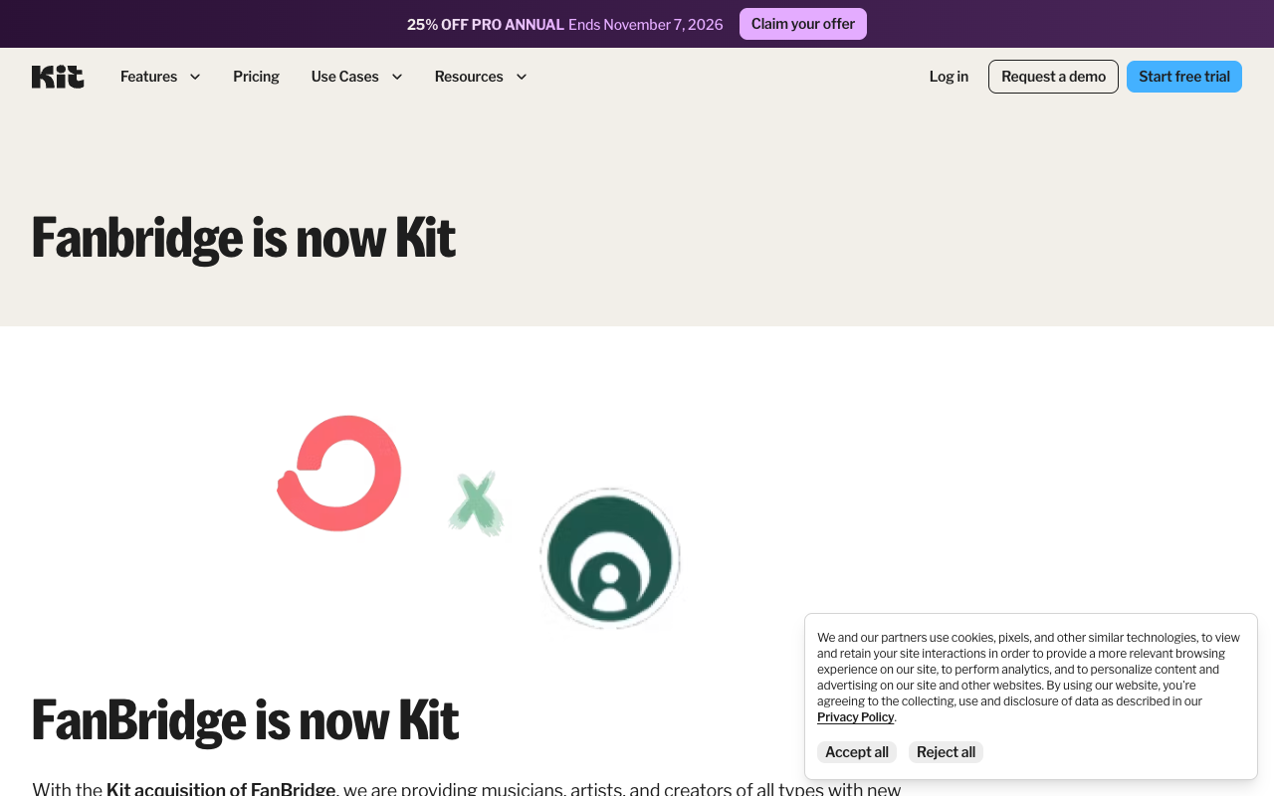Screen dimensions: 1274x796
Task: Open the Privacy Policy link
Action: coord(855,717)
